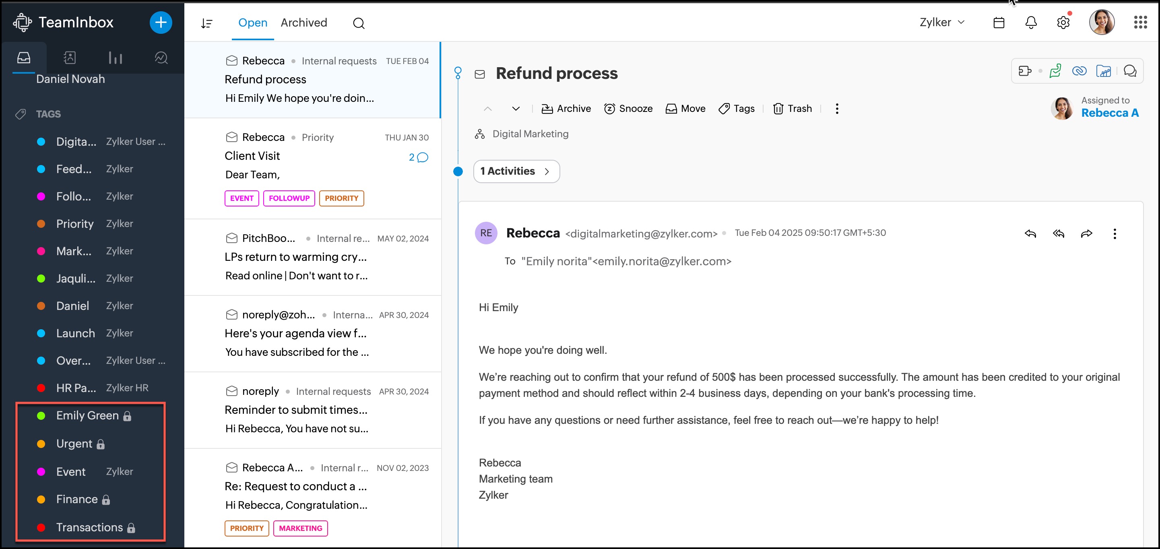Click the blue compose plus button
The width and height of the screenshot is (1160, 549).
pyautogui.click(x=161, y=23)
